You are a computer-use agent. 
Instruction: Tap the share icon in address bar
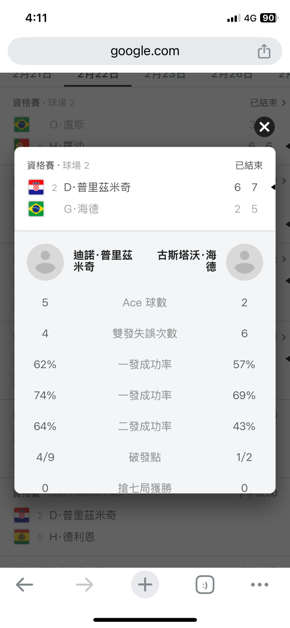(x=264, y=51)
